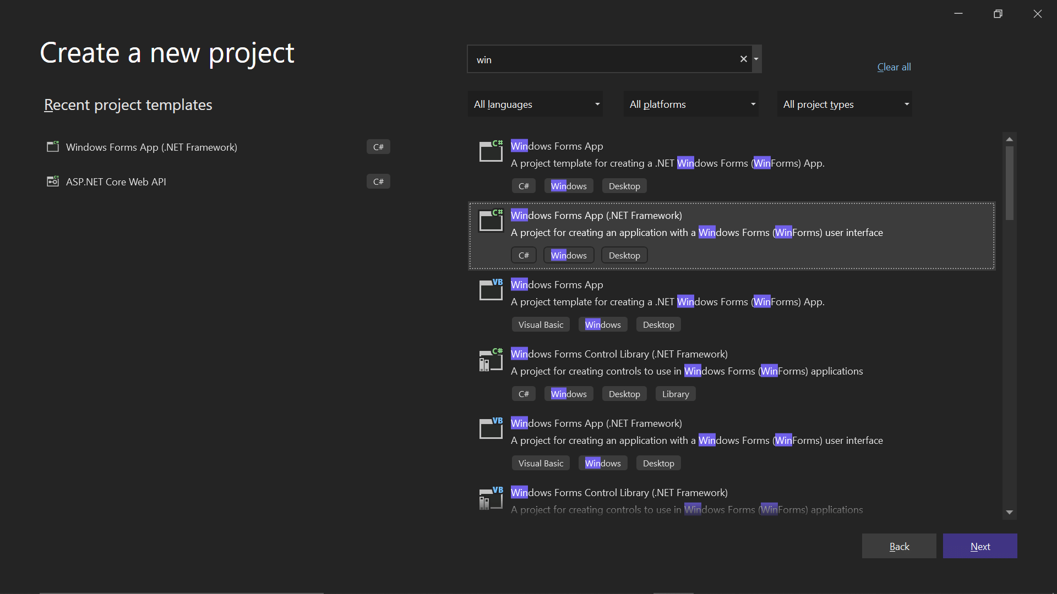Click the template list scrollbar down arrow

pyautogui.click(x=1009, y=512)
